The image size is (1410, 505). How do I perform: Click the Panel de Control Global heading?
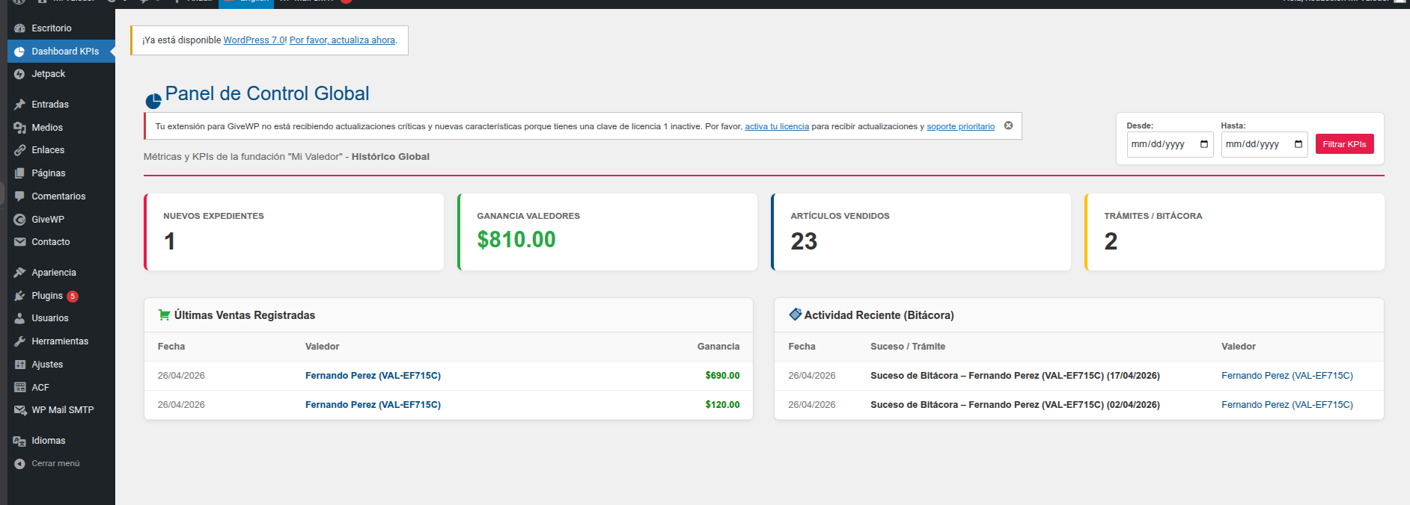coord(267,93)
